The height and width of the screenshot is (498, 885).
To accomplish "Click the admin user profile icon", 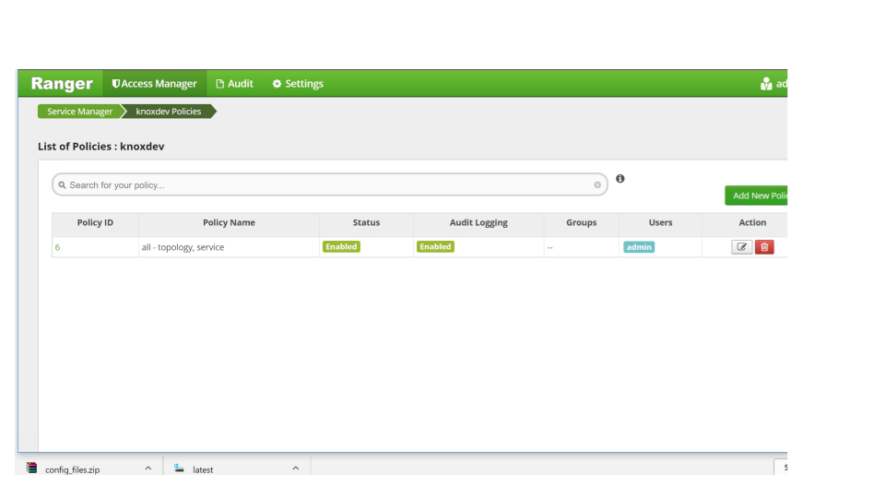I will (766, 84).
